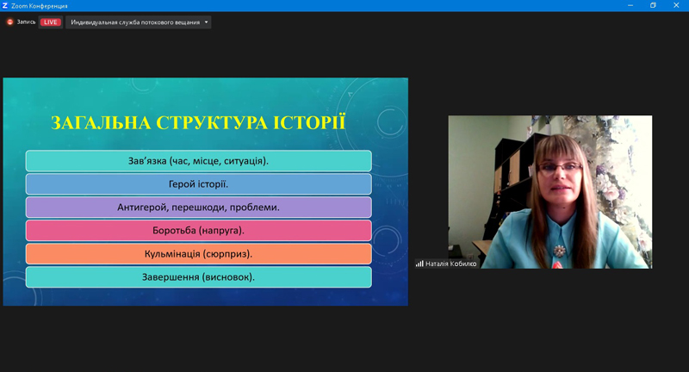Click the Zoom logo icon in title bar
Image resolution: width=689 pixels, height=372 pixels.
[5, 6]
